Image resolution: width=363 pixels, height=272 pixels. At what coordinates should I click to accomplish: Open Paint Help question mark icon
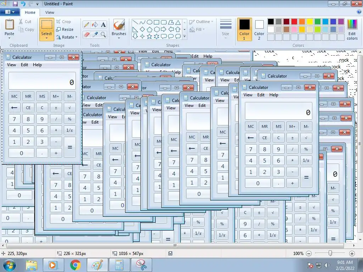[359, 12]
